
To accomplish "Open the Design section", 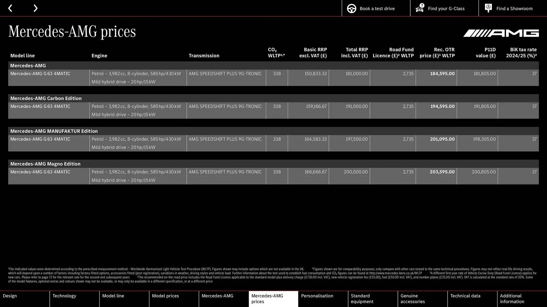I will tap(10, 296).
